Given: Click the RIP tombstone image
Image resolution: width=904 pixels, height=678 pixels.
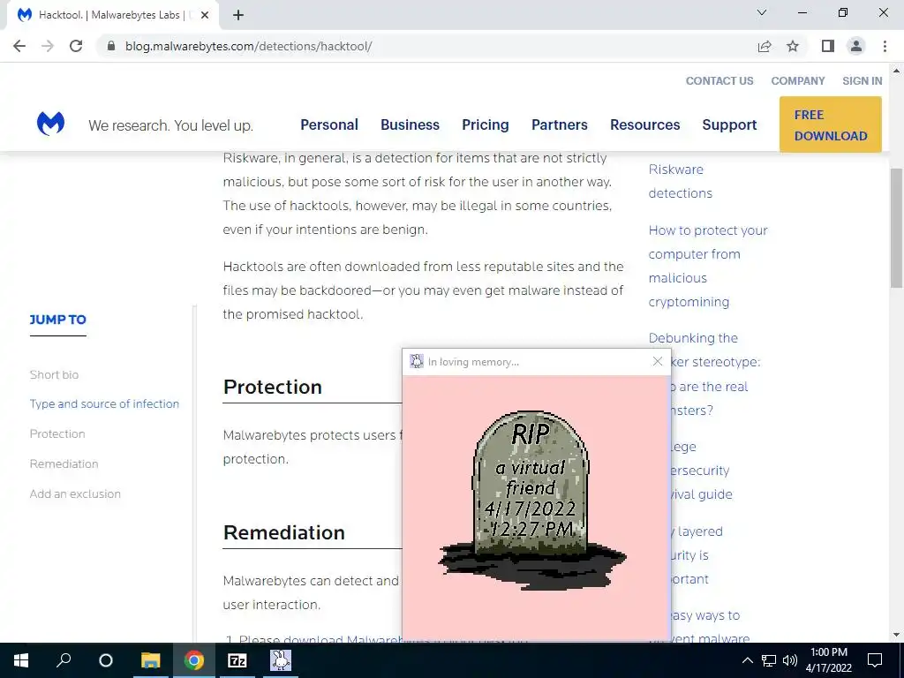Looking at the screenshot, I should (x=531, y=501).
